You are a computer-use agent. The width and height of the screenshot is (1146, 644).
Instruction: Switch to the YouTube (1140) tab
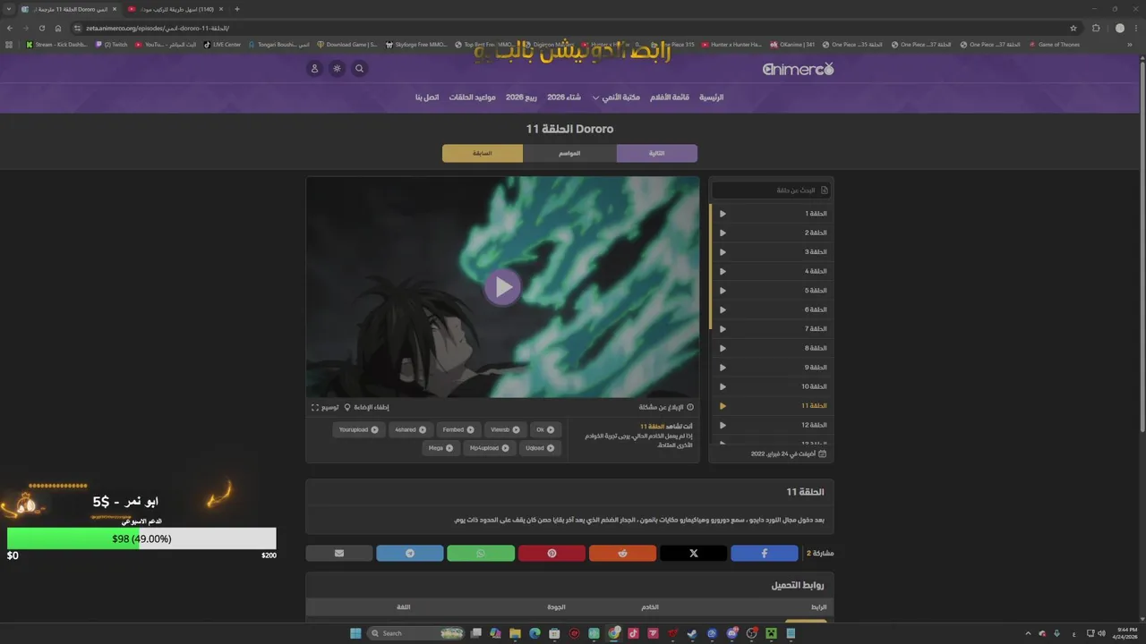pyautogui.click(x=175, y=9)
